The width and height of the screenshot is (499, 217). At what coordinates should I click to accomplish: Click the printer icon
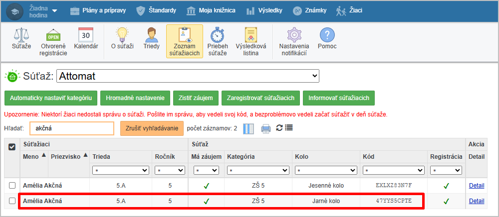point(266,128)
